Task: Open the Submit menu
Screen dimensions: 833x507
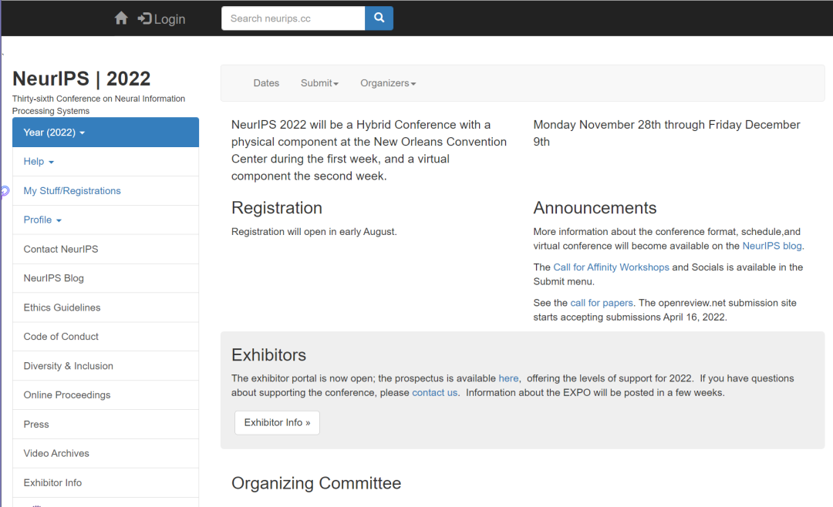Action: (x=319, y=83)
